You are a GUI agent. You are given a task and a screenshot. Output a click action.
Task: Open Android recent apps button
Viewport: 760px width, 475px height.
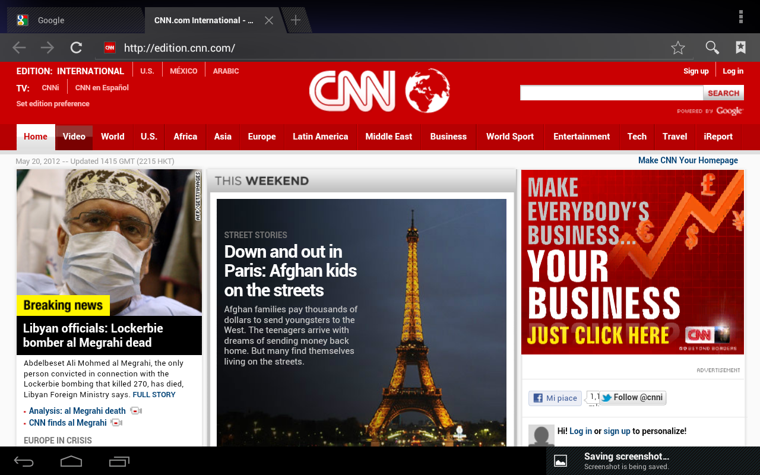point(119,461)
